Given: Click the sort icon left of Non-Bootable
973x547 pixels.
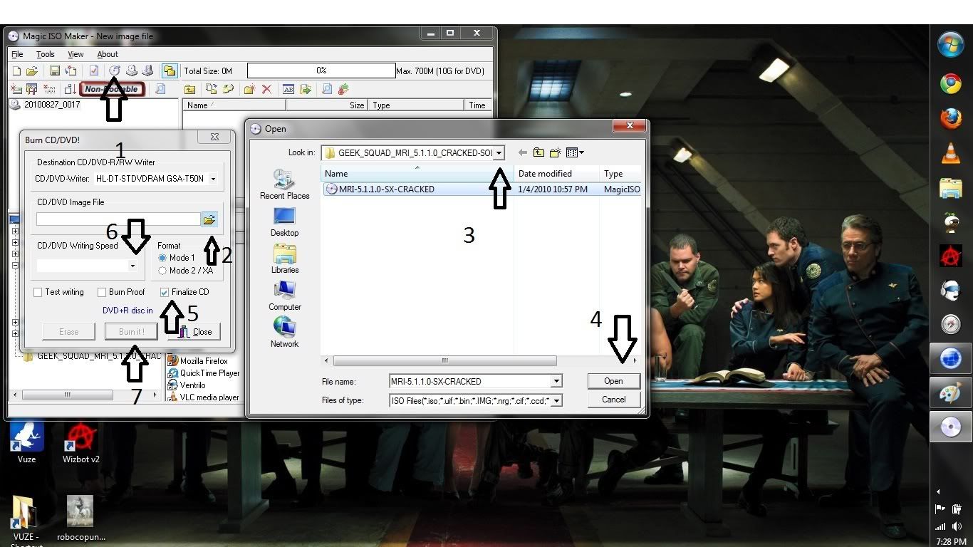Looking at the screenshot, I should pos(70,89).
